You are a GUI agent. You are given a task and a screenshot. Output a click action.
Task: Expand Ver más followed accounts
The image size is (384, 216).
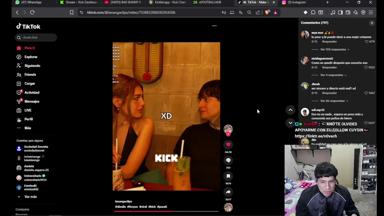[27, 197]
